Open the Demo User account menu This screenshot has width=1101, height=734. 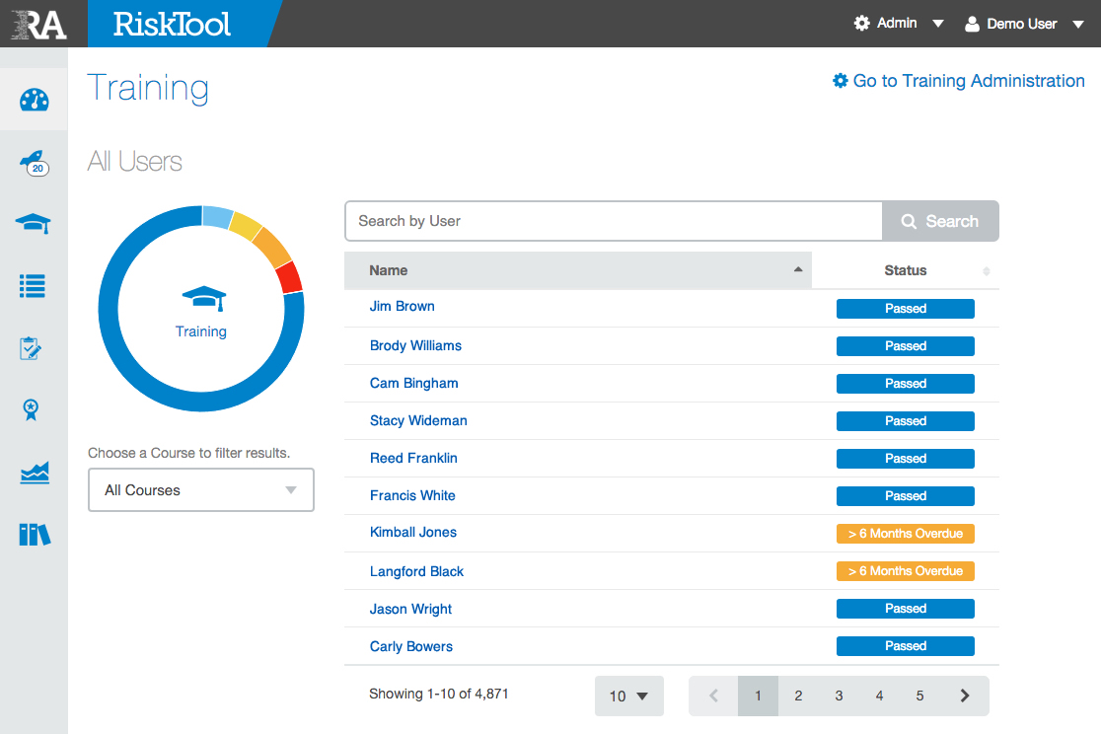pyautogui.click(x=1023, y=24)
